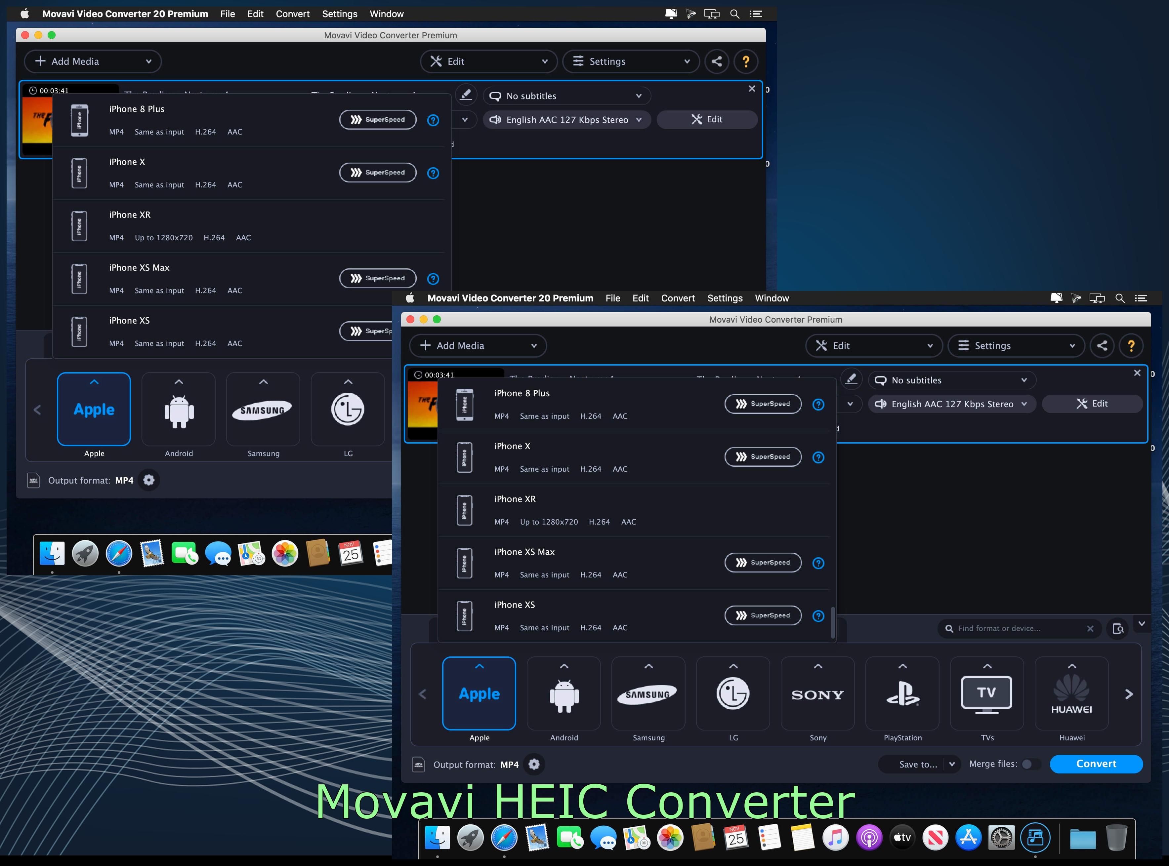Open the help question mark in front window toolbar
Image resolution: width=1169 pixels, height=866 pixels.
pos(1131,345)
